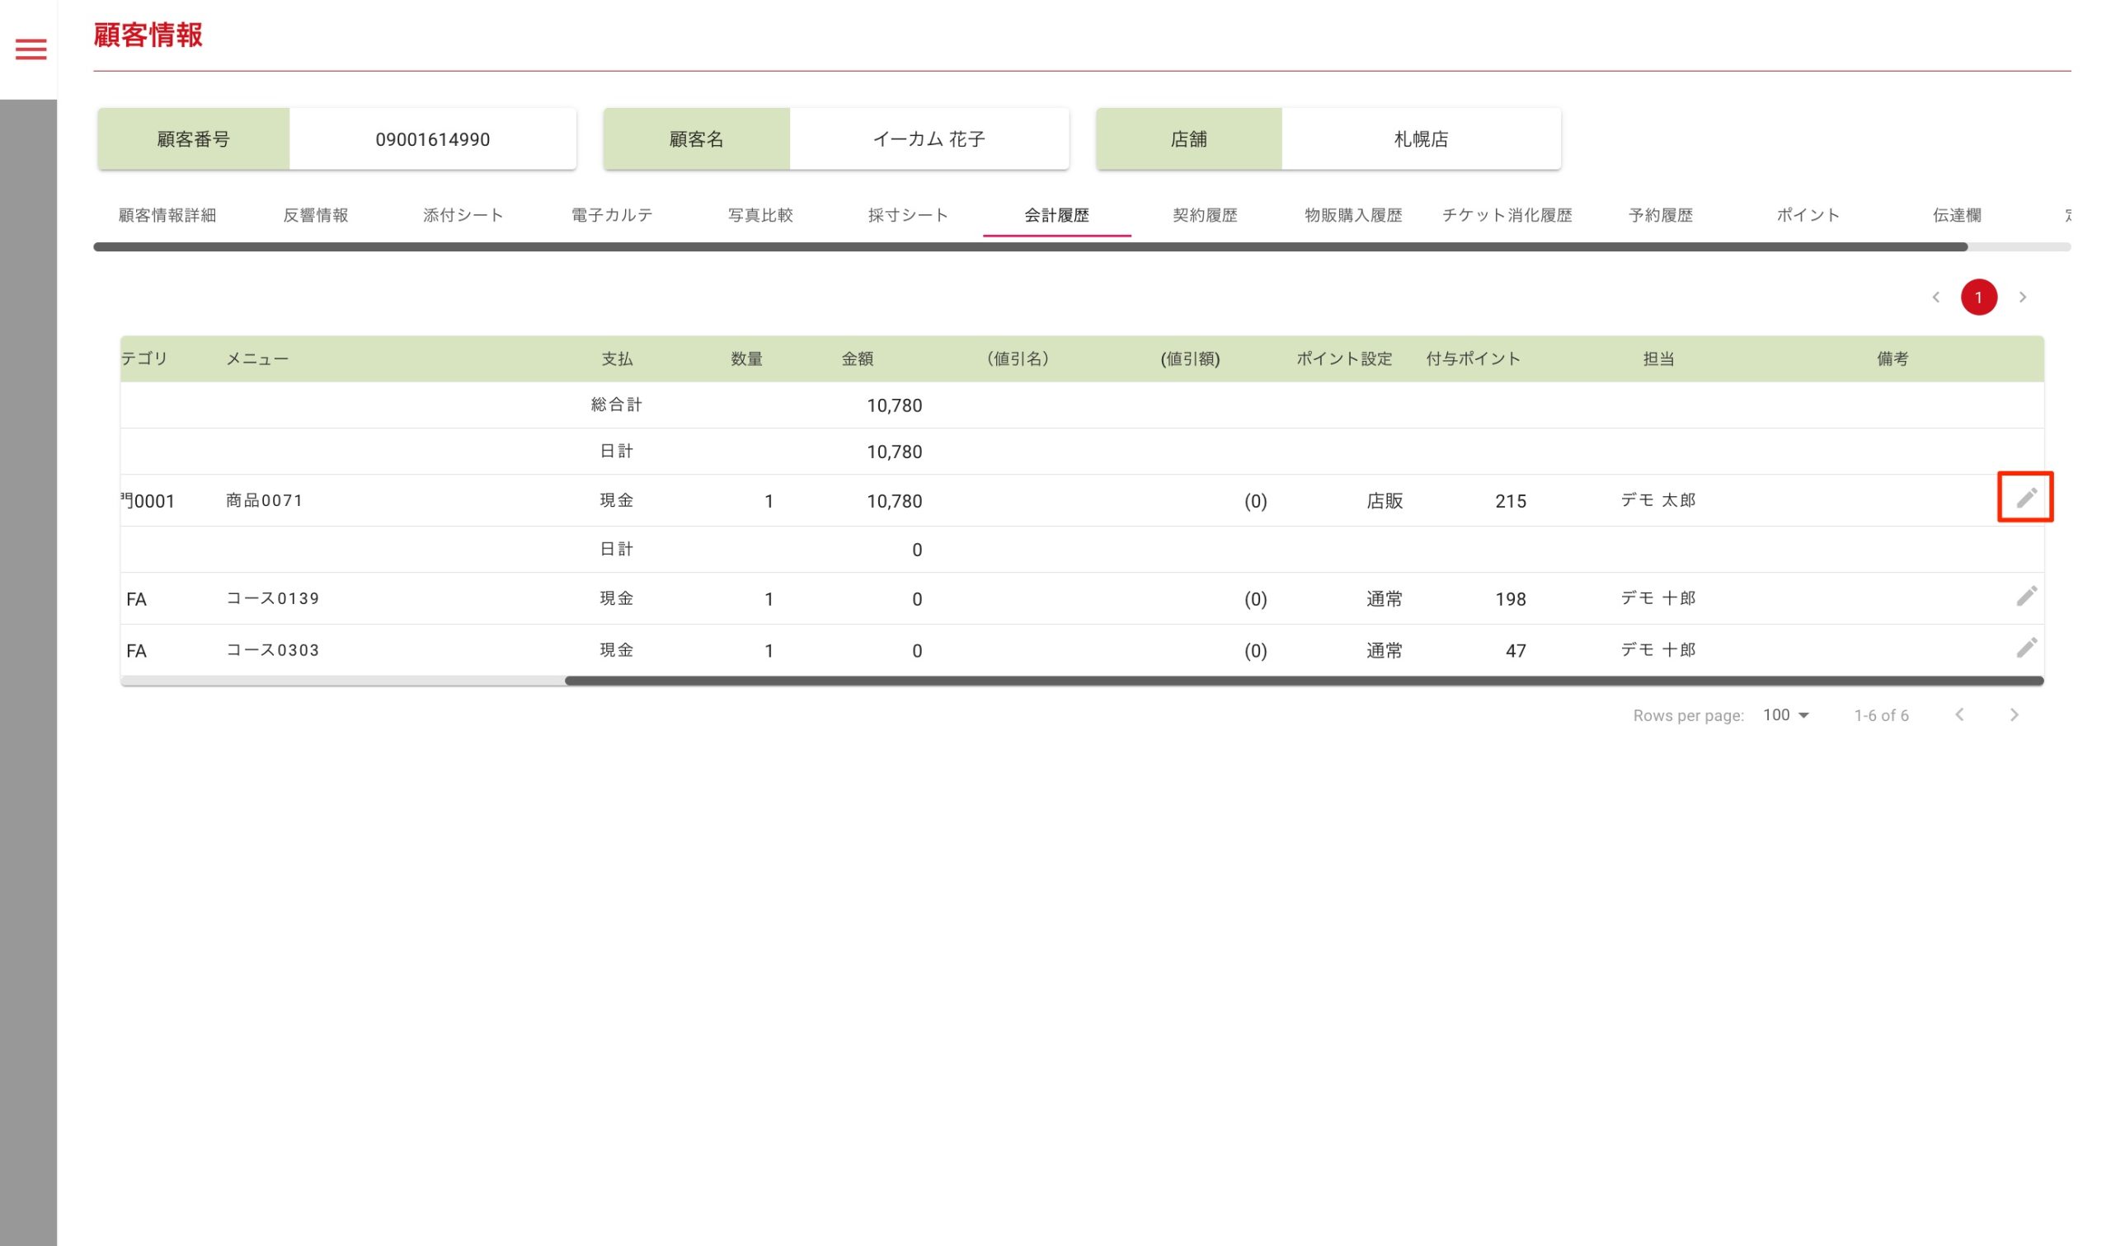Open Rows per page dropdown
This screenshot has width=2111, height=1246.
[x=1785, y=714]
